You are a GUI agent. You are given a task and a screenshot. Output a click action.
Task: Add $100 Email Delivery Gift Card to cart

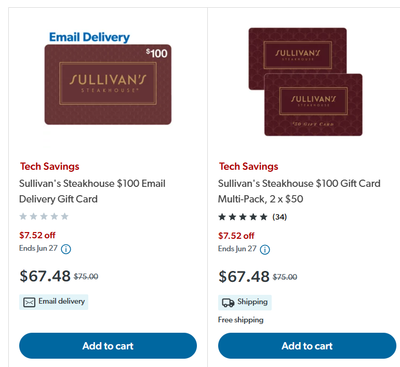click(x=108, y=346)
